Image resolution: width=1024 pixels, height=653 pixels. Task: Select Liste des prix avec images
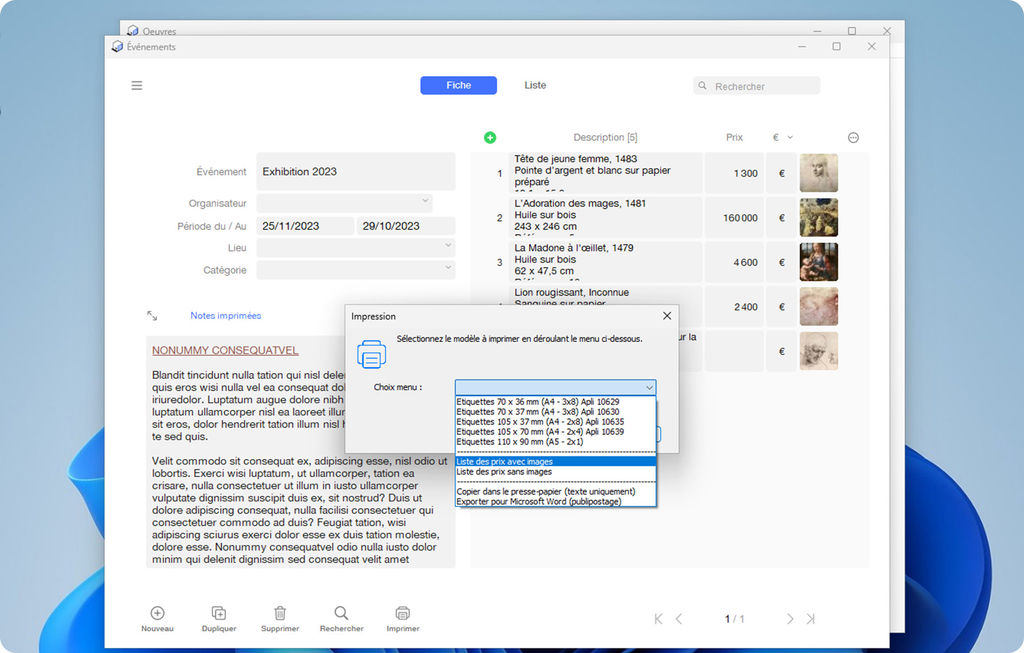click(x=556, y=462)
